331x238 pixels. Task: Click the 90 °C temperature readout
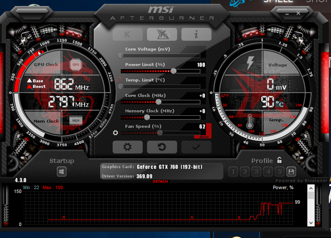[272, 102]
